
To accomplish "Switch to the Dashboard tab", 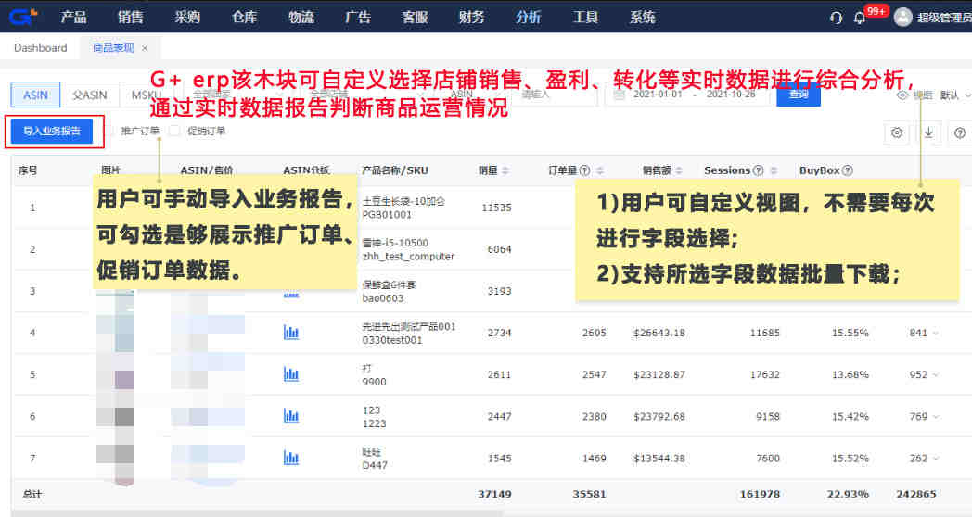I will pos(40,48).
